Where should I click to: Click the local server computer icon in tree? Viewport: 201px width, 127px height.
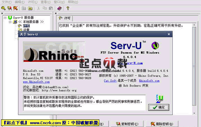pyautogui.click(x=15, y=22)
